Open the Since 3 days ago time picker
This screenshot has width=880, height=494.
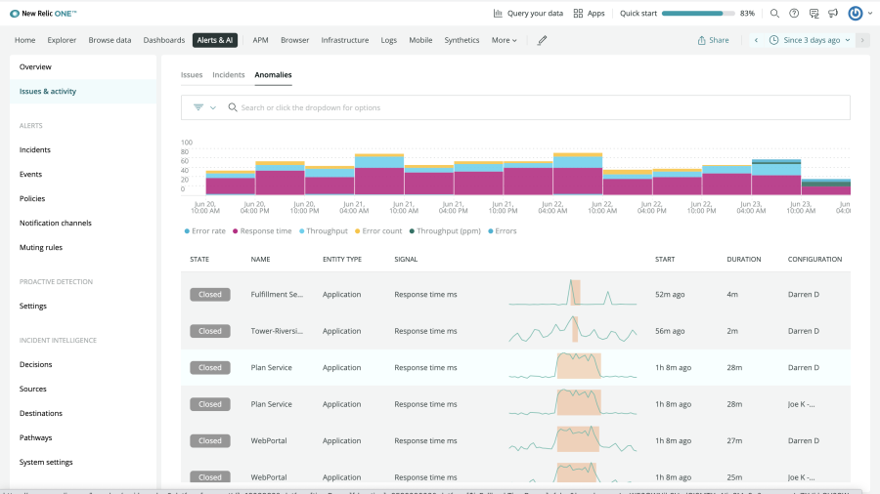coord(810,40)
